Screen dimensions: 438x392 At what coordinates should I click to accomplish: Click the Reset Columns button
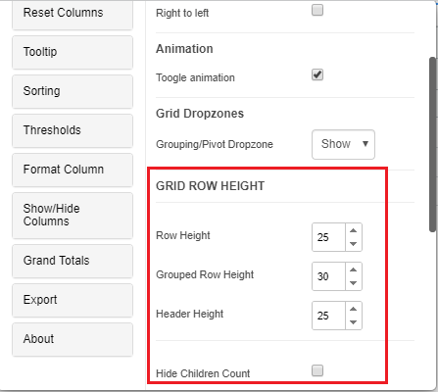click(73, 15)
